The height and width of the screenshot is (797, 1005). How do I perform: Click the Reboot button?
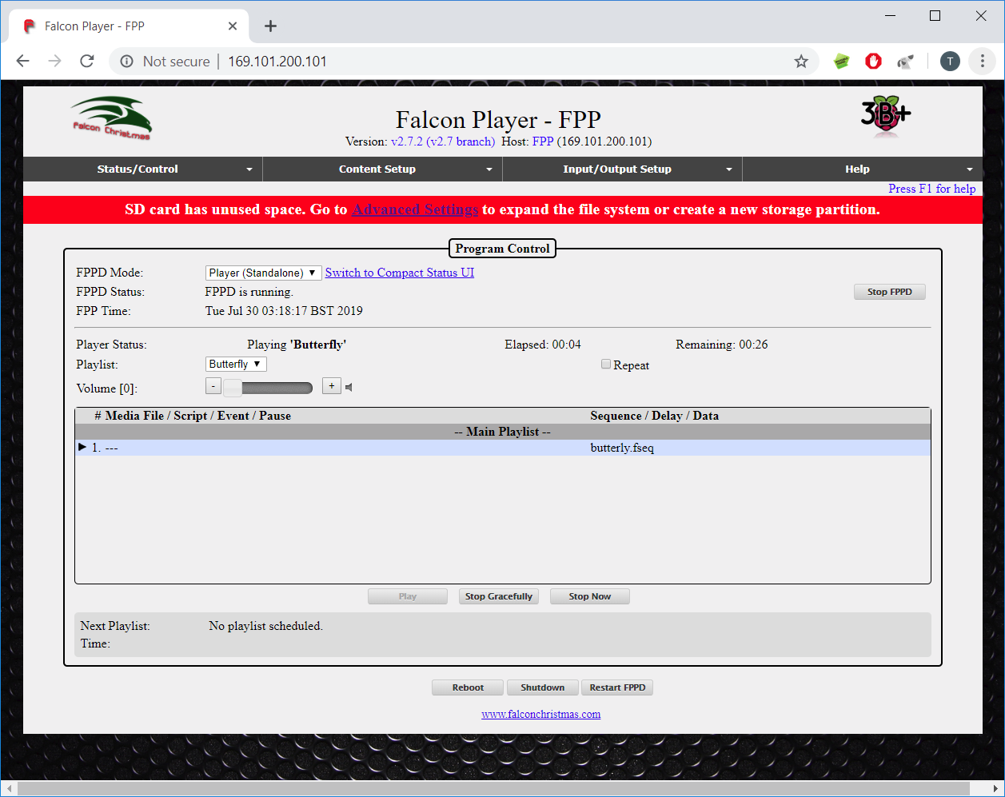pos(468,687)
